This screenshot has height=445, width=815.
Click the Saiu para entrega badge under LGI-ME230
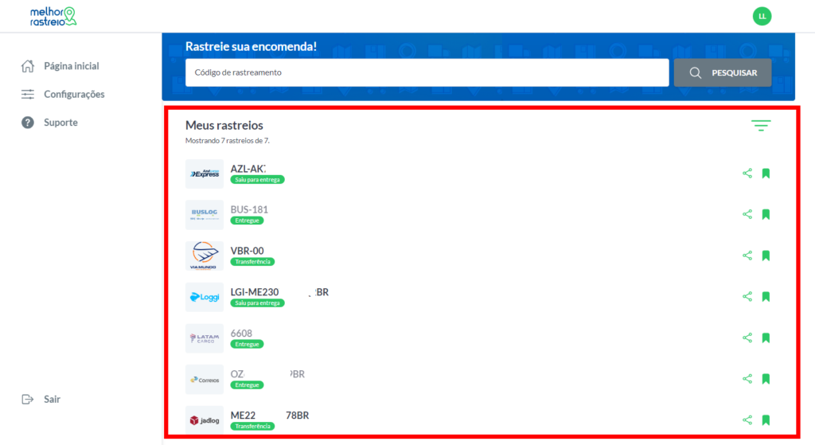(x=257, y=303)
